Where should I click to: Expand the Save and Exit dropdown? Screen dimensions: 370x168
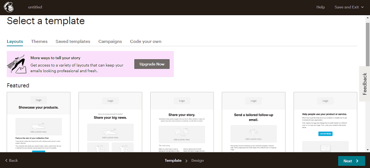(x=349, y=7)
